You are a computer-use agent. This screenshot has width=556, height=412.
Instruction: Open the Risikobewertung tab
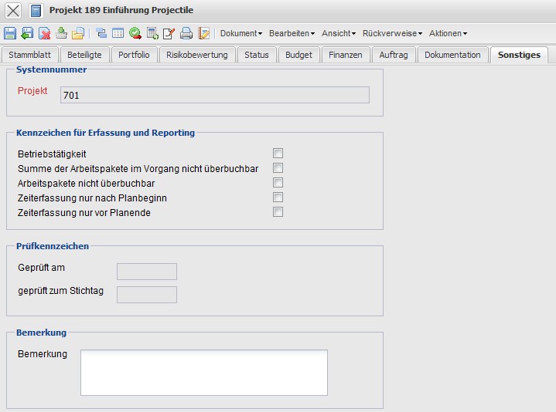(197, 55)
